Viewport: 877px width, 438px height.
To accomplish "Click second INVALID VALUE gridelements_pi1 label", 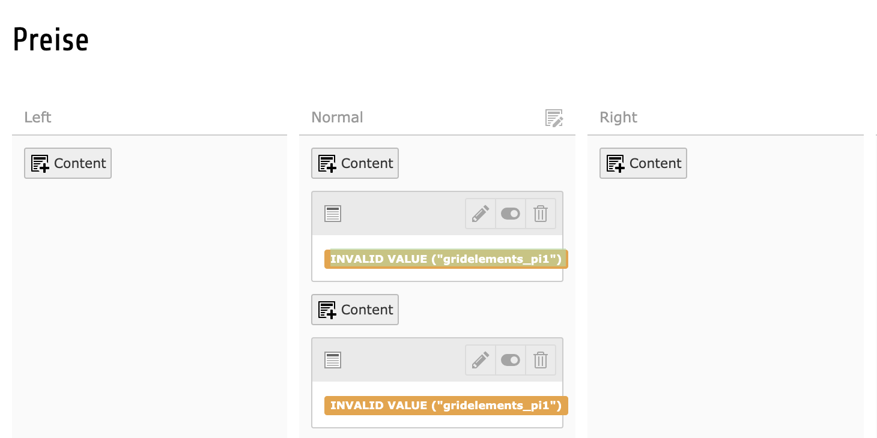I will pyautogui.click(x=446, y=406).
